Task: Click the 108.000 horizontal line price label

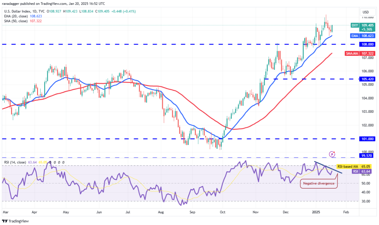Action: (368, 44)
